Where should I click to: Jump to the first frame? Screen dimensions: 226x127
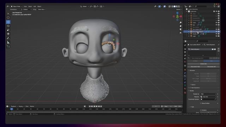(x=90, y=106)
